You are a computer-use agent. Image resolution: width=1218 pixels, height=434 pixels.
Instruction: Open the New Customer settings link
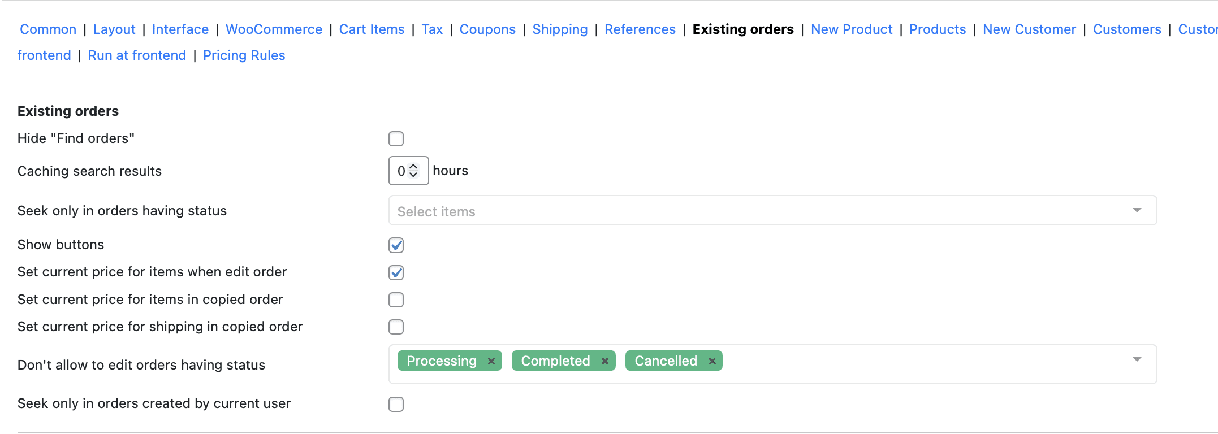click(1029, 29)
